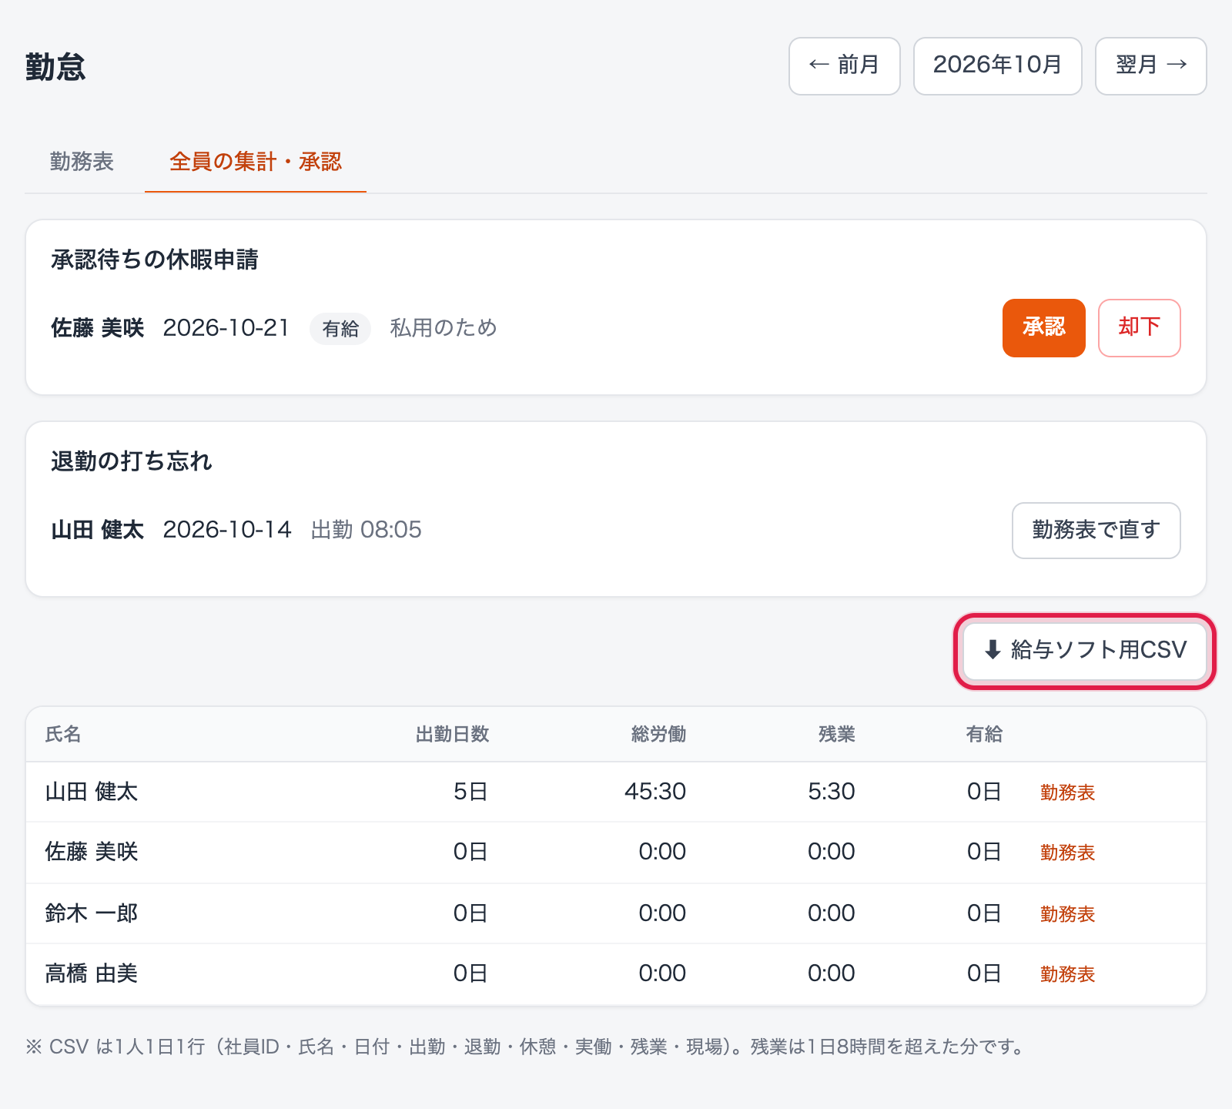1232x1109 pixels.
Task: Click the CSV format footnote text
Action: pos(527,1047)
